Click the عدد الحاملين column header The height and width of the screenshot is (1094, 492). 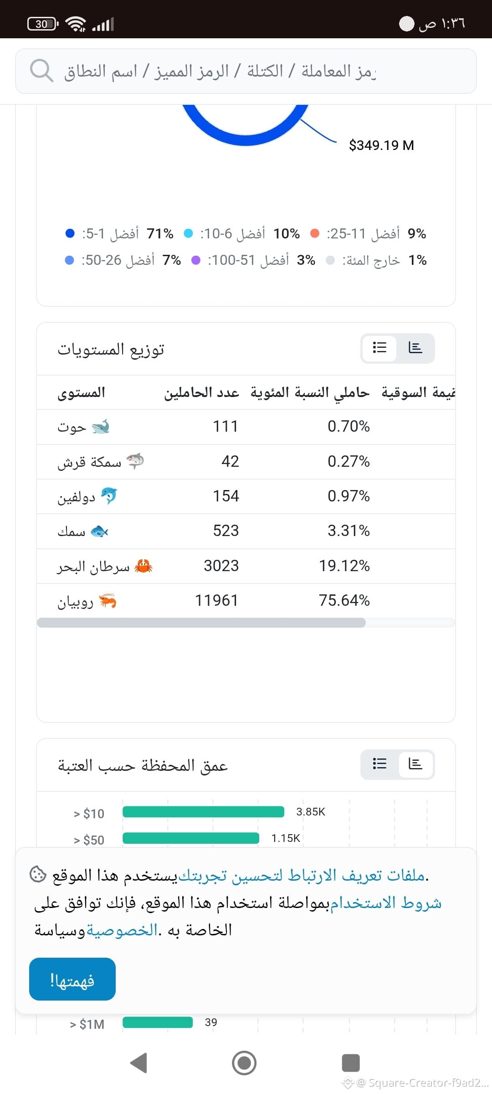pyautogui.click(x=202, y=392)
